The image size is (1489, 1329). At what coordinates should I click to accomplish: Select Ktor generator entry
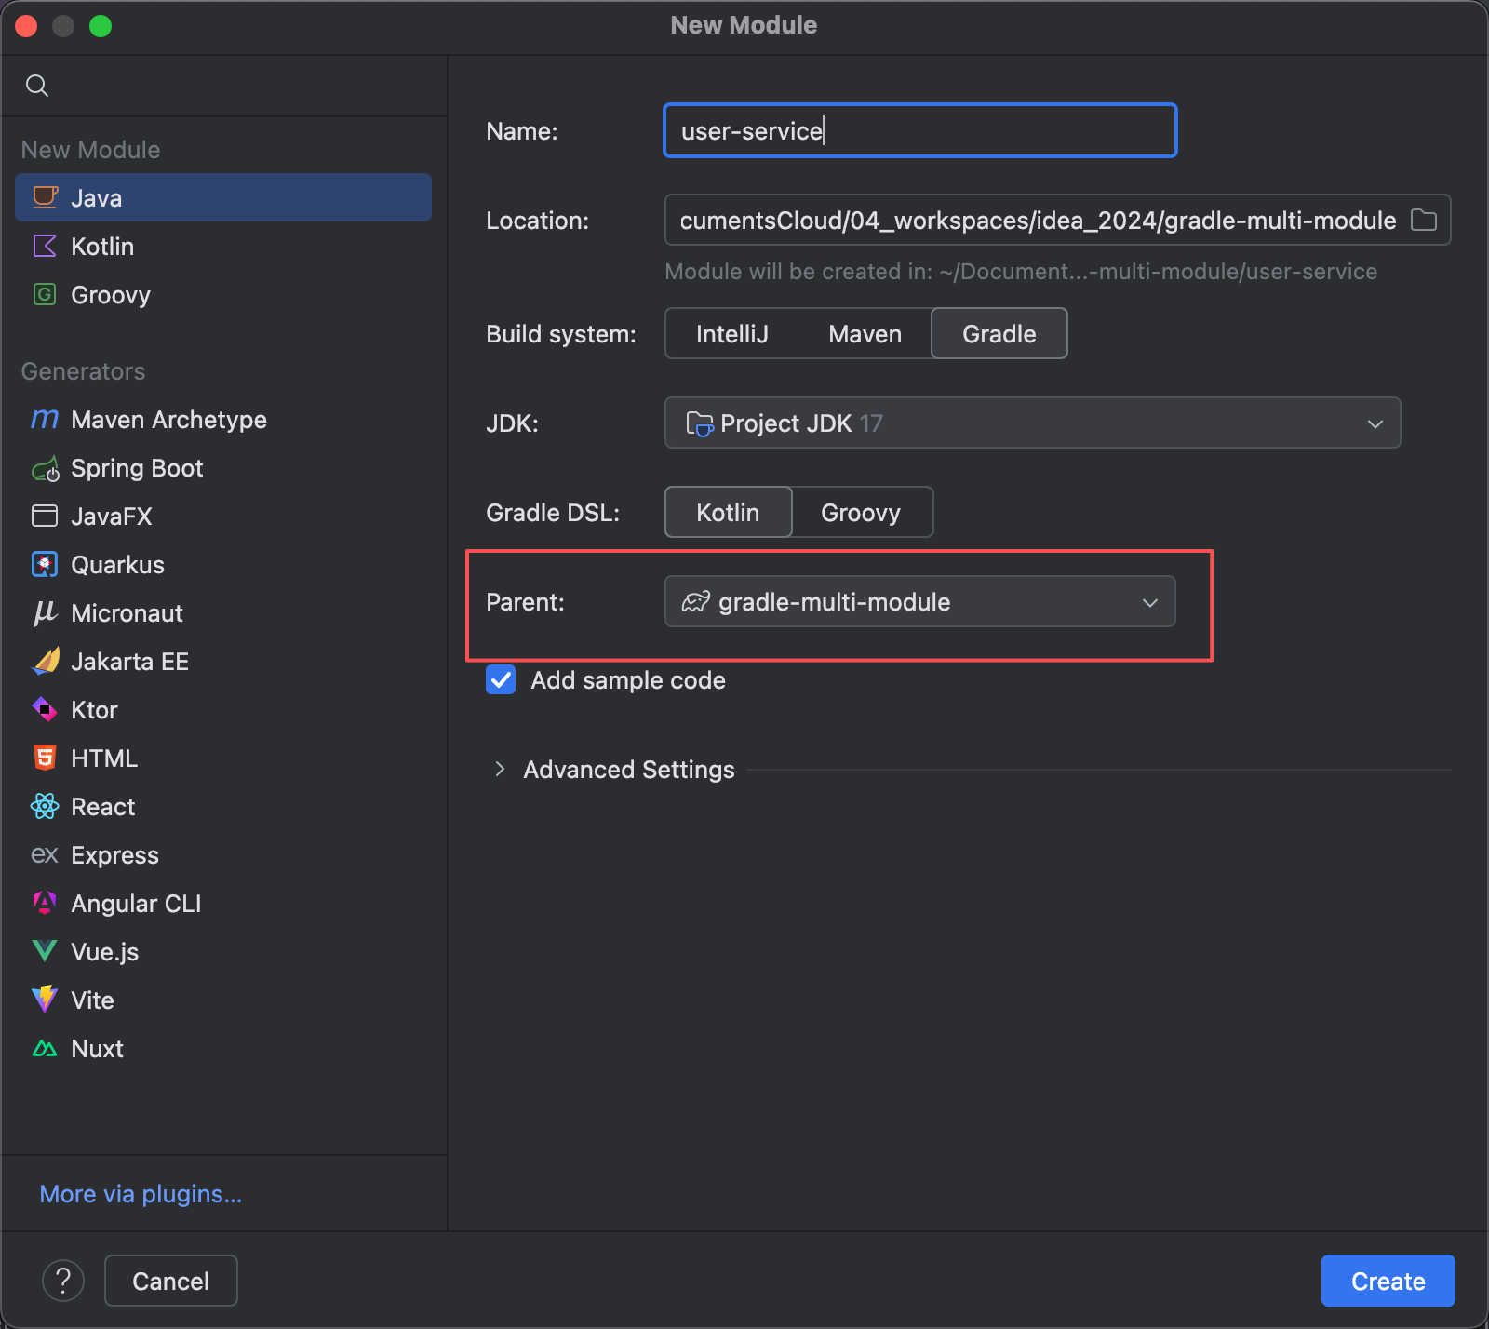[223, 709]
